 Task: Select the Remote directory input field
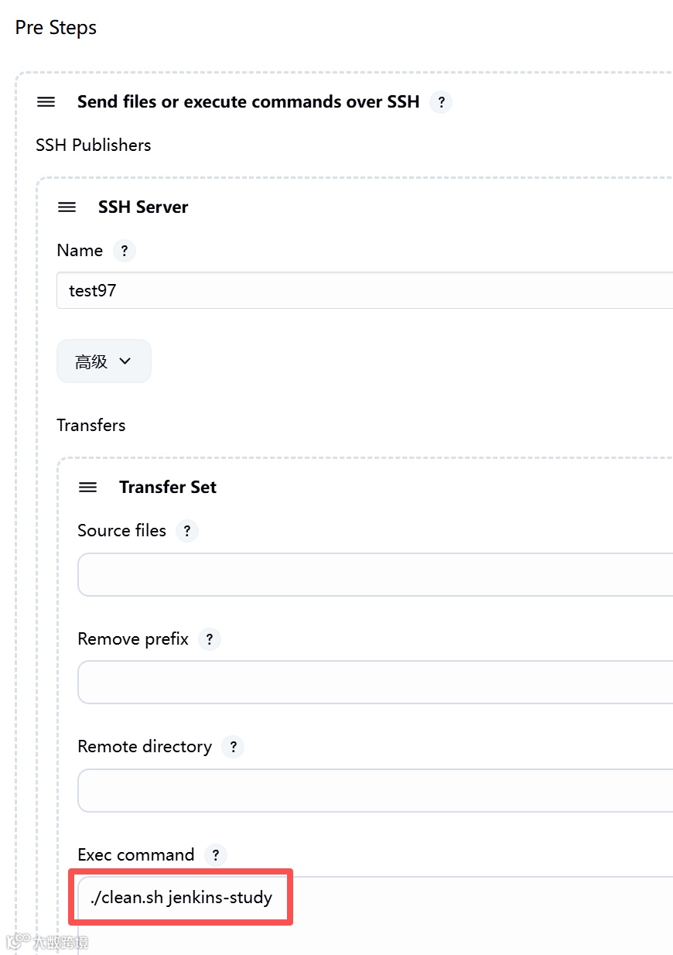pyautogui.click(x=375, y=790)
